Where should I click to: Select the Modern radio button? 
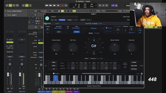tap(107, 28)
